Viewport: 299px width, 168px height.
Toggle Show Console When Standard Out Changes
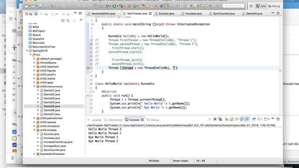[242, 119]
